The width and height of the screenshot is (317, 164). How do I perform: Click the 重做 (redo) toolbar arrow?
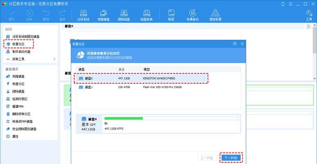62,16
